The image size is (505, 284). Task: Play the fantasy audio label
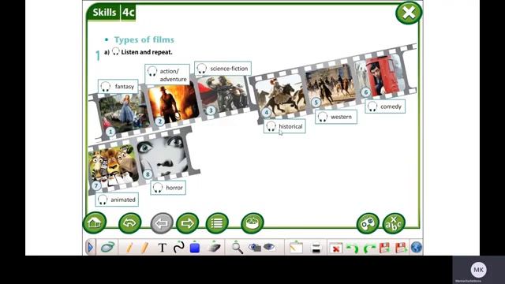[118, 86]
